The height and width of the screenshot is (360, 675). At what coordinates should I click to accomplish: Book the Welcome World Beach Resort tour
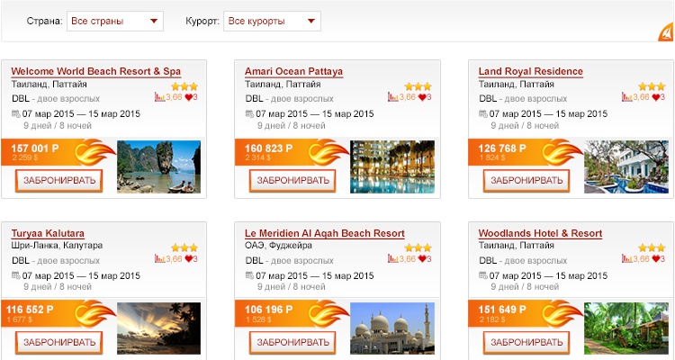[x=59, y=180]
